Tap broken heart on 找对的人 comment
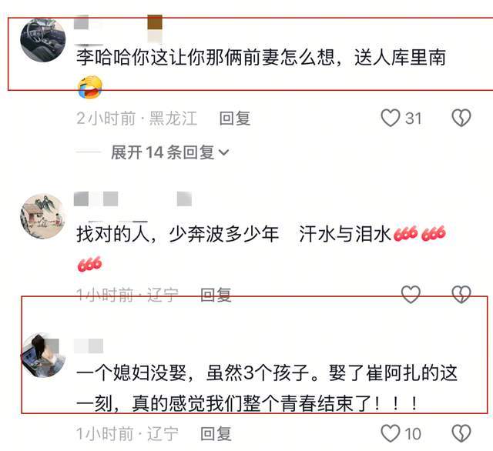Screen dimensions: 493x451 pyautogui.click(x=461, y=295)
